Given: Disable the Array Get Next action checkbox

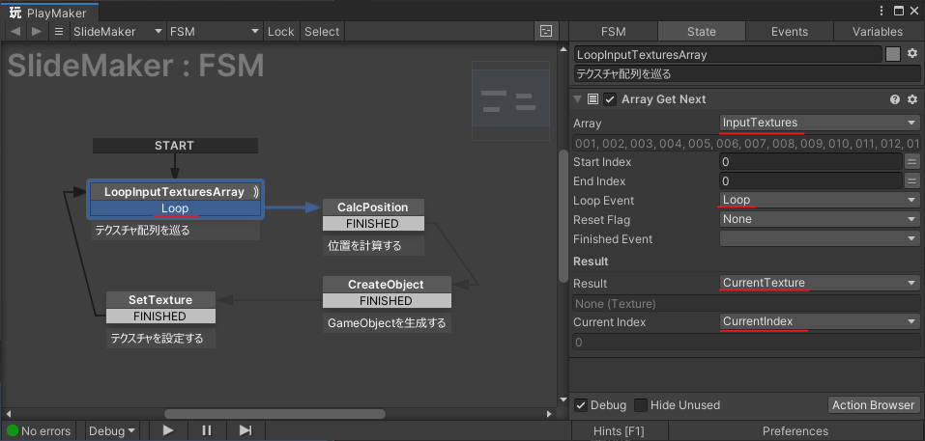Looking at the screenshot, I should coord(610,99).
